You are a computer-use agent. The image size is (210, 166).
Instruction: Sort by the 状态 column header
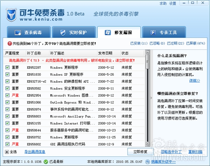[x=132, y=53]
